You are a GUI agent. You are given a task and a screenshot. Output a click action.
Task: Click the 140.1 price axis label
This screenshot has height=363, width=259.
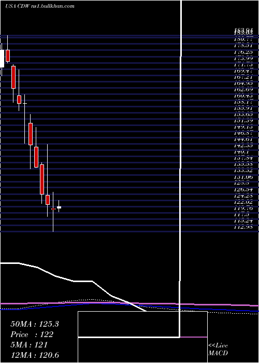click(x=242, y=152)
